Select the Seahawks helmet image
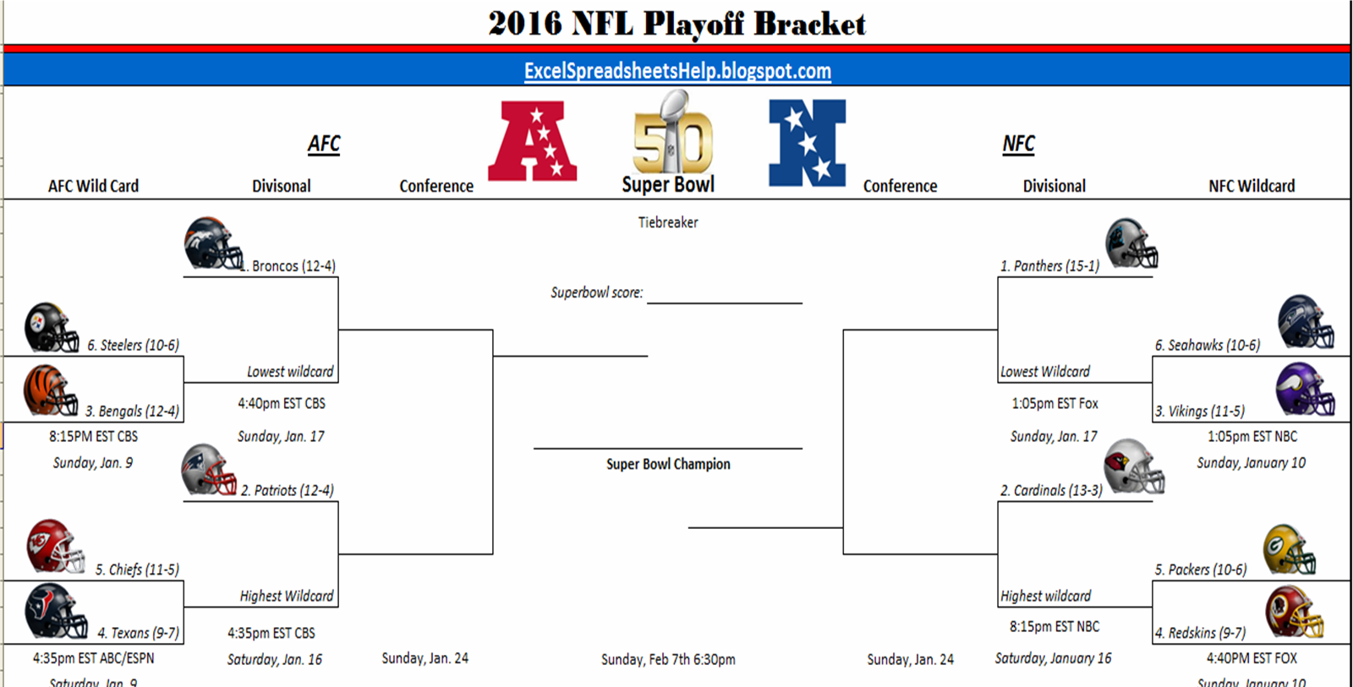1353x687 pixels. (x=1306, y=322)
